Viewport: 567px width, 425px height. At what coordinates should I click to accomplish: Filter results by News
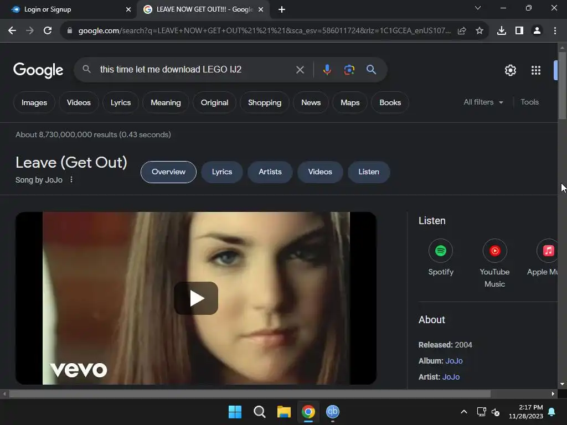(311, 102)
